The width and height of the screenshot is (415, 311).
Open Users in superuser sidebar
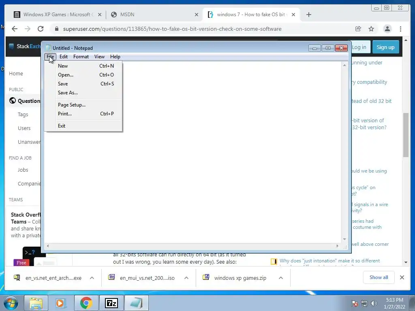pyautogui.click(x=24, y=128)
